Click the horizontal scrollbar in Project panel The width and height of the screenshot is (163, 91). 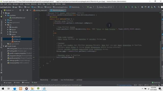(x=15, y=80)
